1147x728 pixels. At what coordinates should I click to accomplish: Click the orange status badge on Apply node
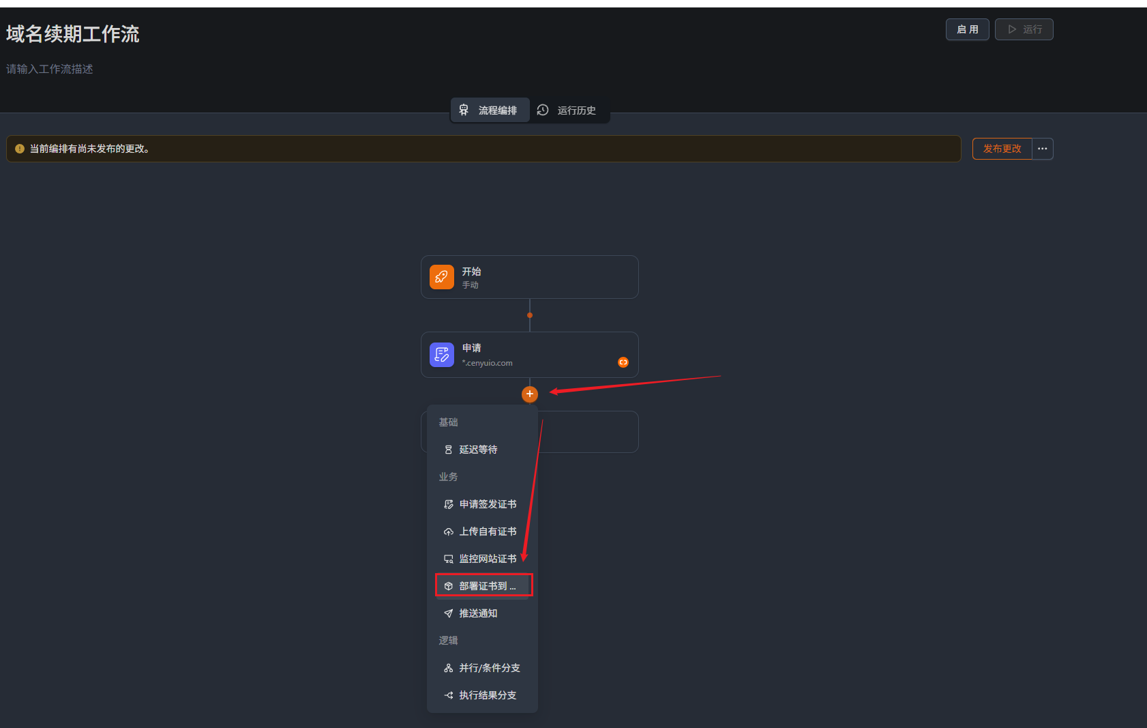(x=623, y=362)
